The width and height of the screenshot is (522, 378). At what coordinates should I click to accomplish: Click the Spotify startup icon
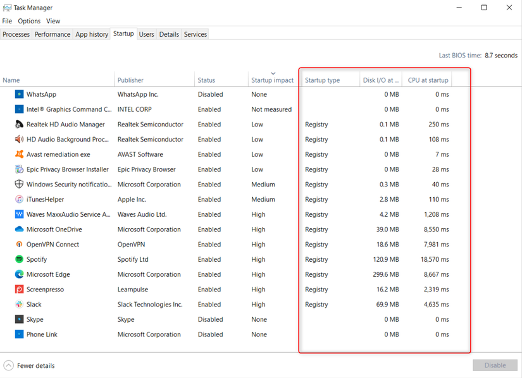pyautogui.click(x=18, y=259)
